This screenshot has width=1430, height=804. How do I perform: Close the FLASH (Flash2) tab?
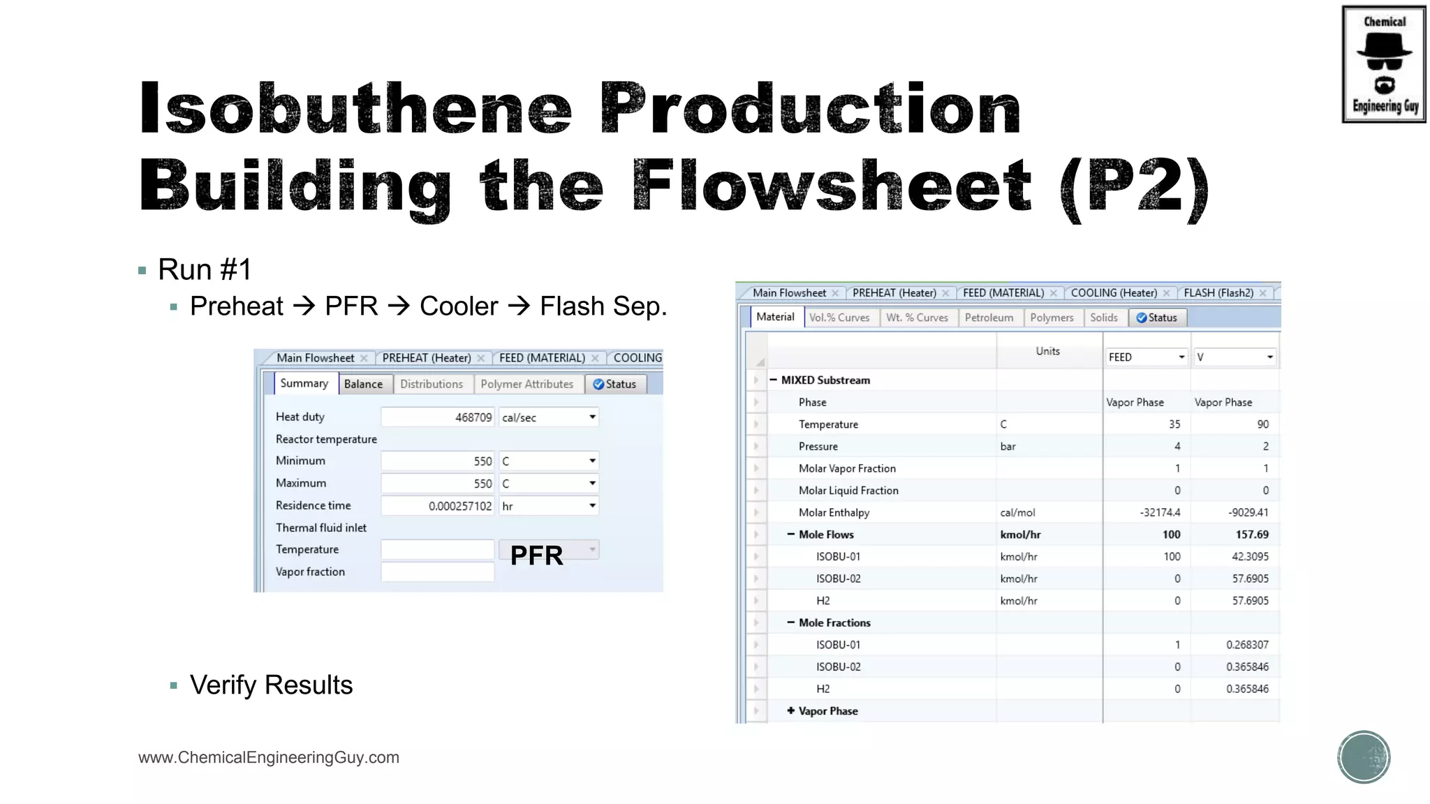pyautogui.click(x=1262, y=293)
